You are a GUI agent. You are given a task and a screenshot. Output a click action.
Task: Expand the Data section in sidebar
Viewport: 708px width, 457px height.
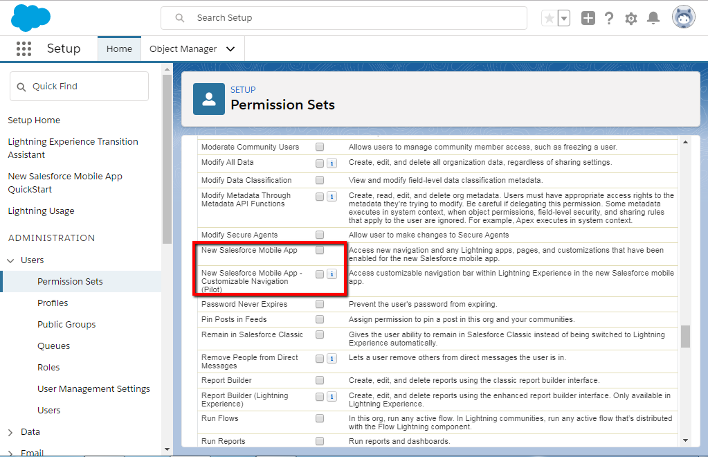(10, 432)
